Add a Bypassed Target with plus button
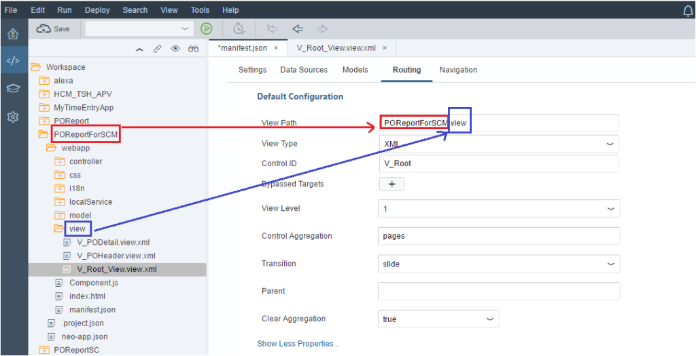This screenshot has height=356, width=696. (x=391, y=184)
